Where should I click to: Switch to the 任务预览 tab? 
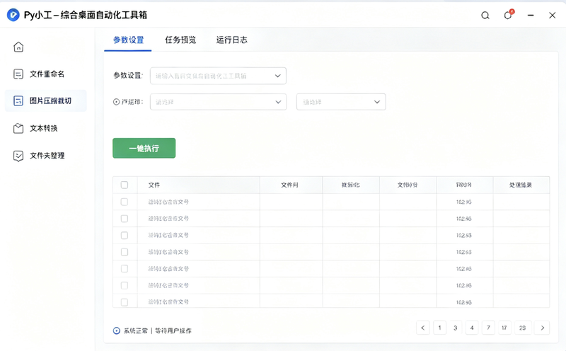tap(180, 40)
